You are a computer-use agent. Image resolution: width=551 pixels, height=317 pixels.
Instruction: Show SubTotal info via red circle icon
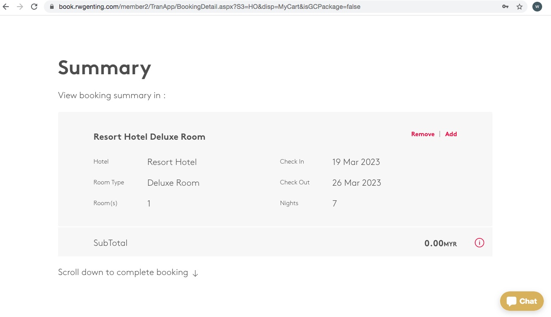[479, 243]
